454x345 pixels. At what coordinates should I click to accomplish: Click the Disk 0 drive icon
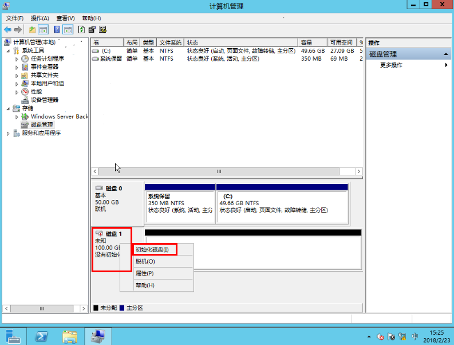pyautogui.click(x=99, y=188)
